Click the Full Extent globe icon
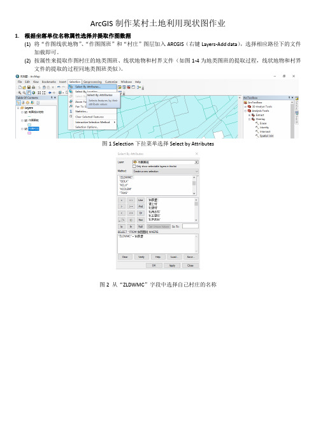The height and width of the screenshot is (448, 316). coord(33,93)
